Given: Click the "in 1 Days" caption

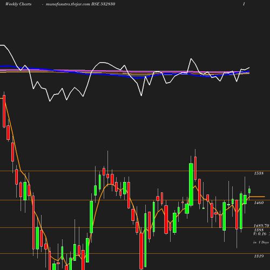Looking at the screenshot, I should click(x=261, y=242).
